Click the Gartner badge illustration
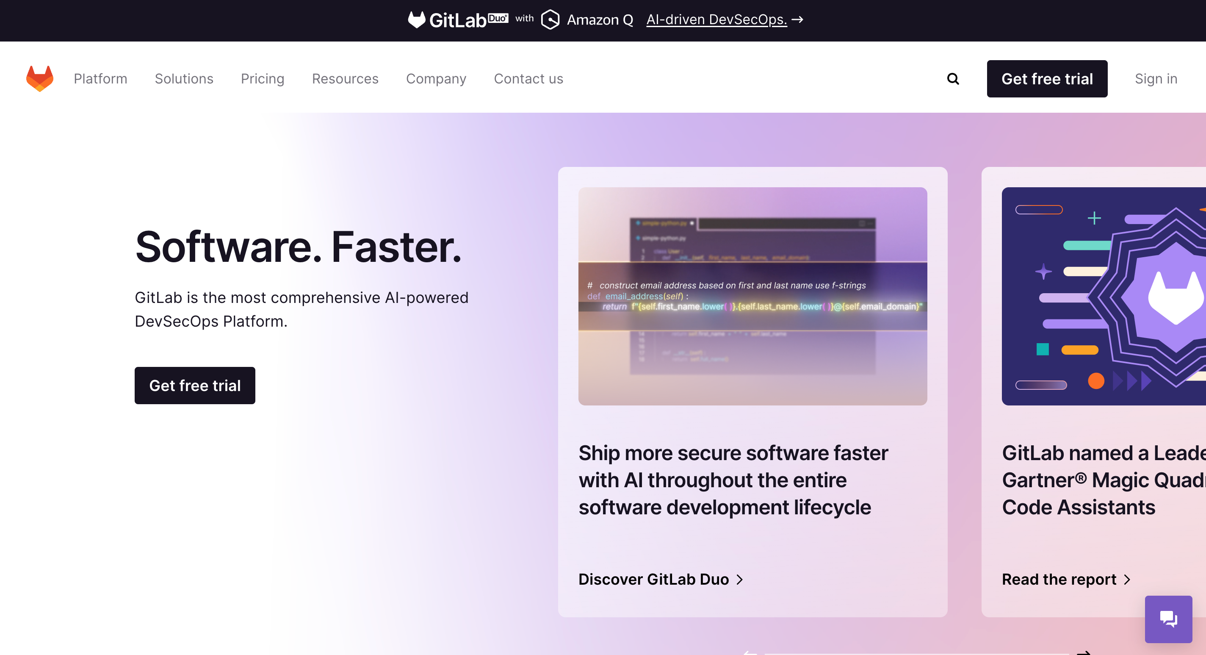The width and height of the screenshot is (1206, 655). tap(1104, 296)
